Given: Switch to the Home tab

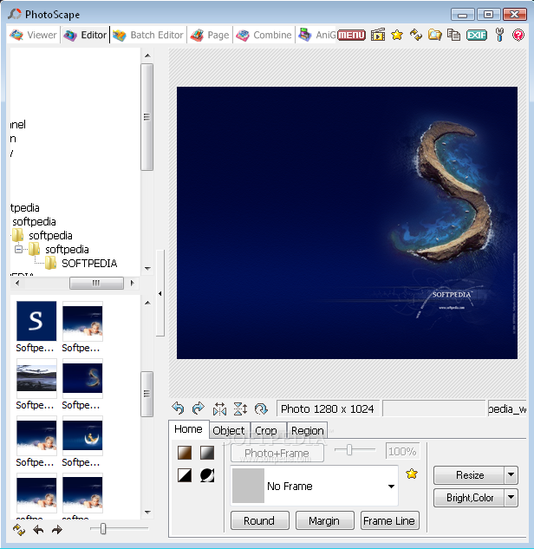Looking at the screenshot, I should coord(189,429).
